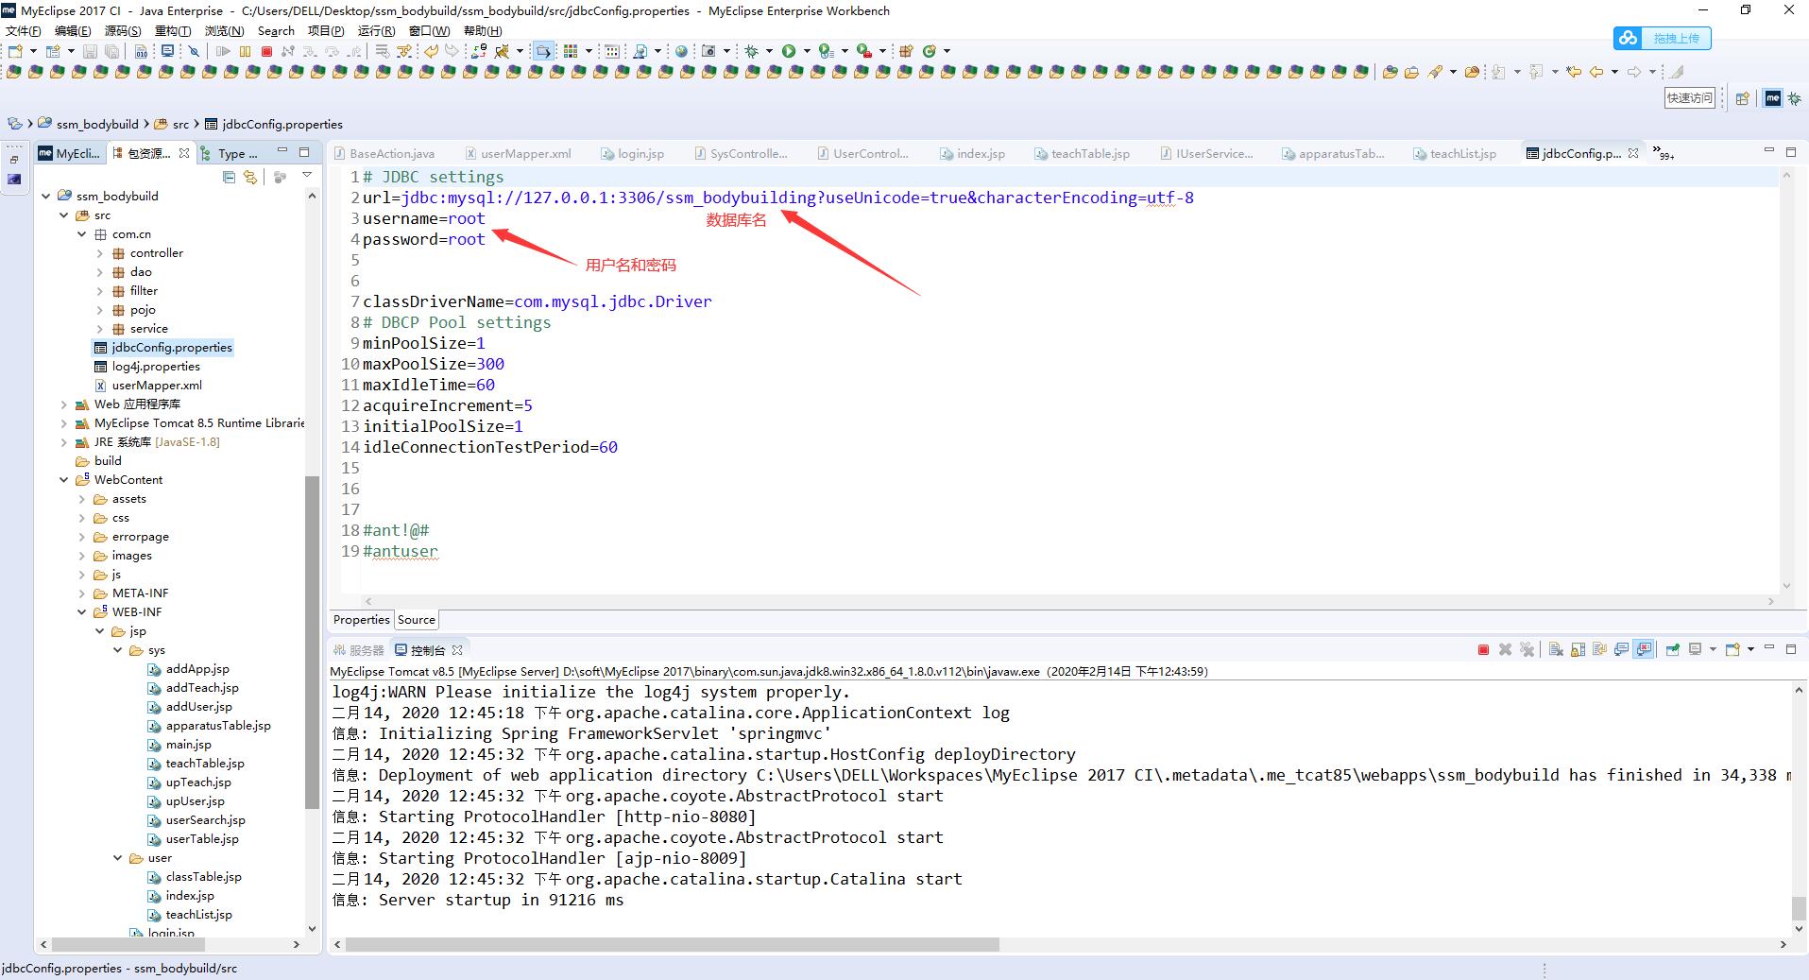The width and height of the screenshot is (1809, 980).
Task: Switch to the Source tab below editor
Action: tap(416, 620)
